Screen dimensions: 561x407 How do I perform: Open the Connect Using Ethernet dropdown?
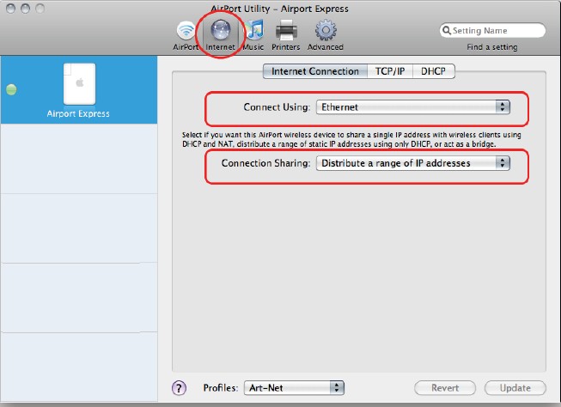[413, 107]
